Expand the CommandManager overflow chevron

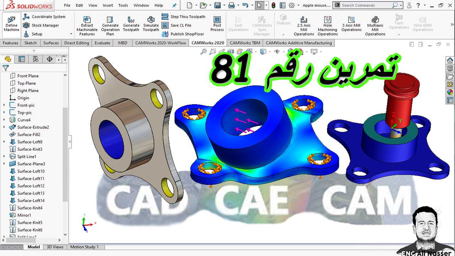click(452, 25)
